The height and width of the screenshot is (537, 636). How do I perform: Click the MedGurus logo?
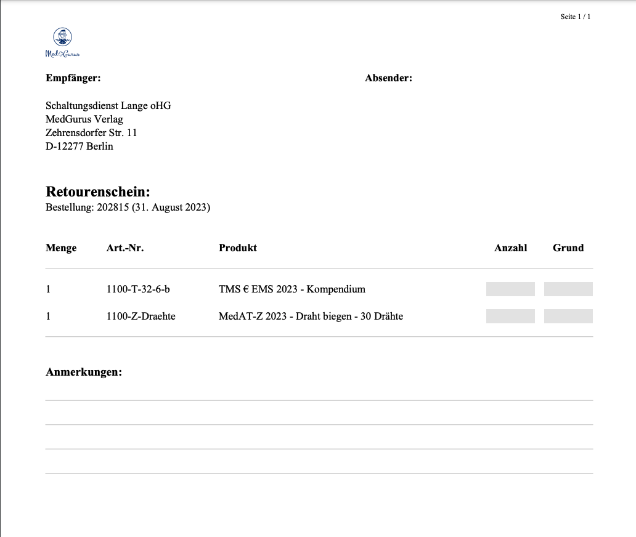(x=62, y=42)
